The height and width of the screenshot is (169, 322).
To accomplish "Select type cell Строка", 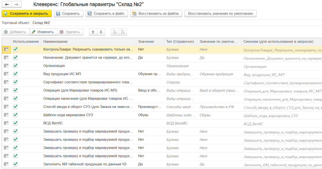I will point(180,82).
